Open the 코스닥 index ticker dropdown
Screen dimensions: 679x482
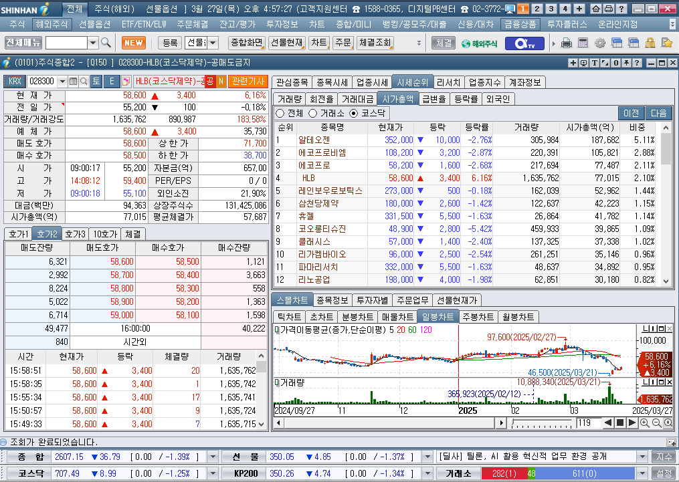(213, 473)
